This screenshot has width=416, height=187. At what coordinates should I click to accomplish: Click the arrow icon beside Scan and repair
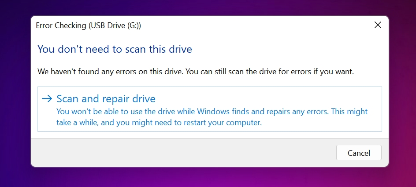pos(47,99)
